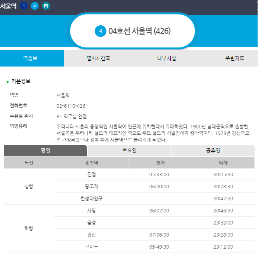The height and width of the screenshot is (256, 258).
Task: Open the 역정보 tab
Action: tap(32, 58)
